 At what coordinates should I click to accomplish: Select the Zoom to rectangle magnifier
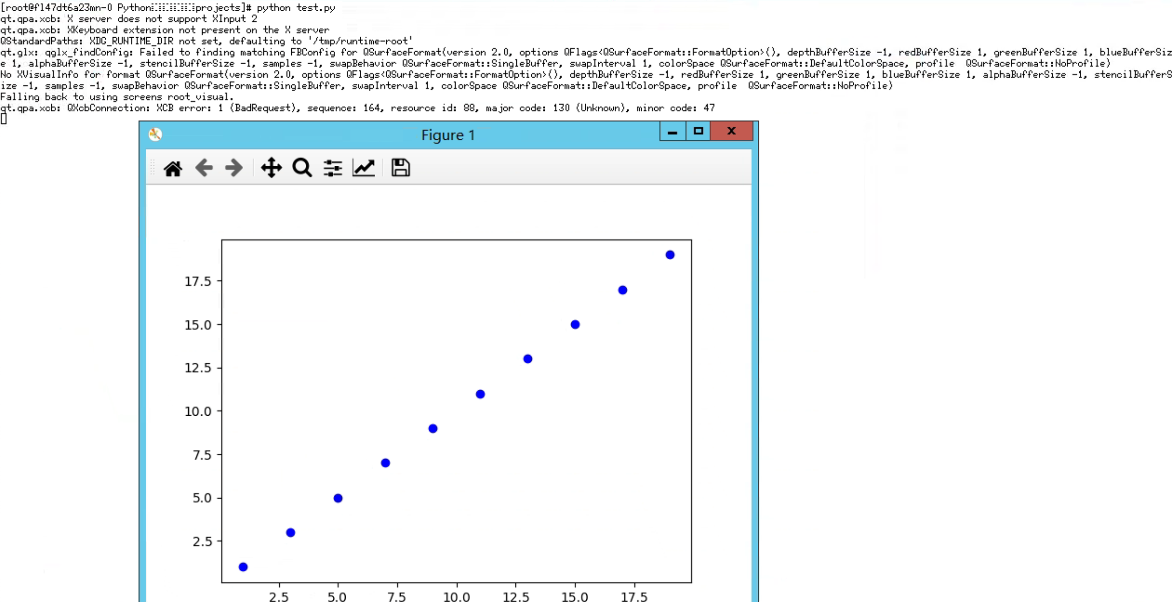pyautogui.click(x=302, y=168)
